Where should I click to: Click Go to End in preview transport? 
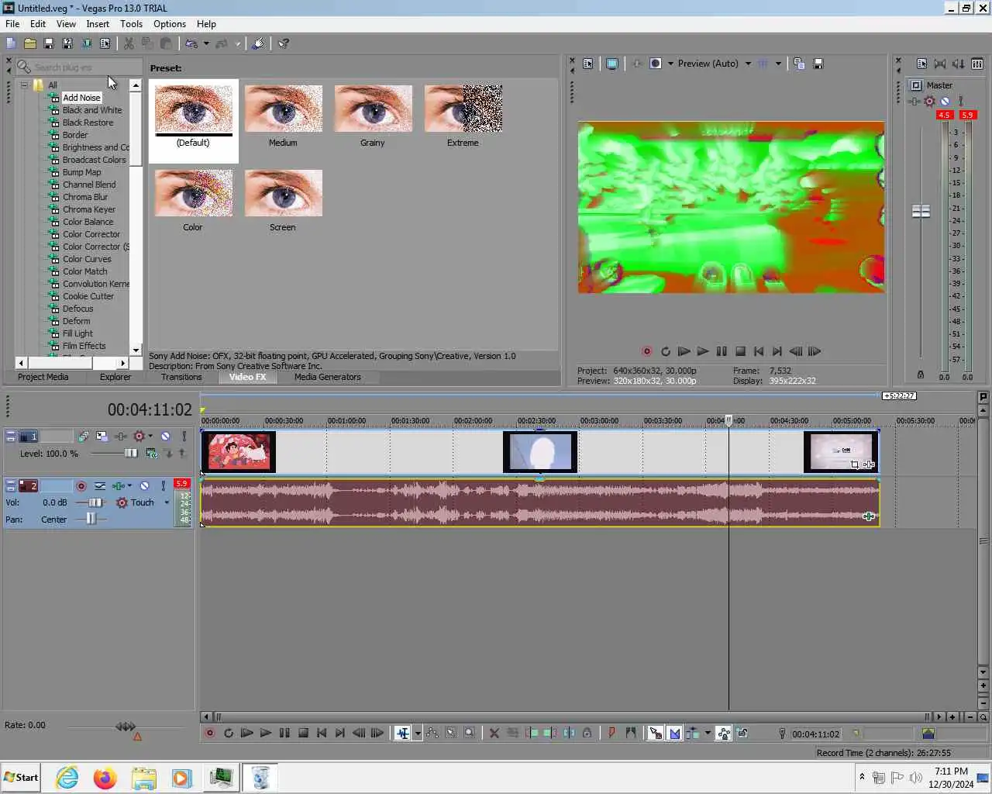777,351
